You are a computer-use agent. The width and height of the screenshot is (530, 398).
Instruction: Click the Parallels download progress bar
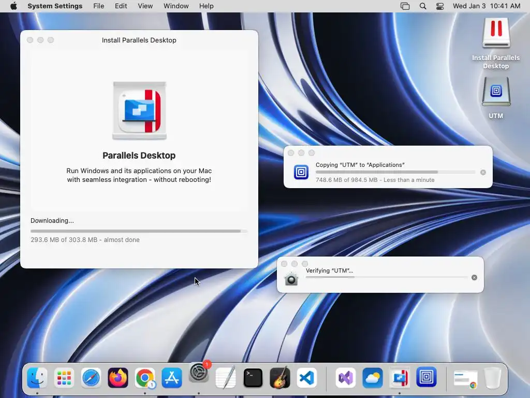tap(139, 231)
